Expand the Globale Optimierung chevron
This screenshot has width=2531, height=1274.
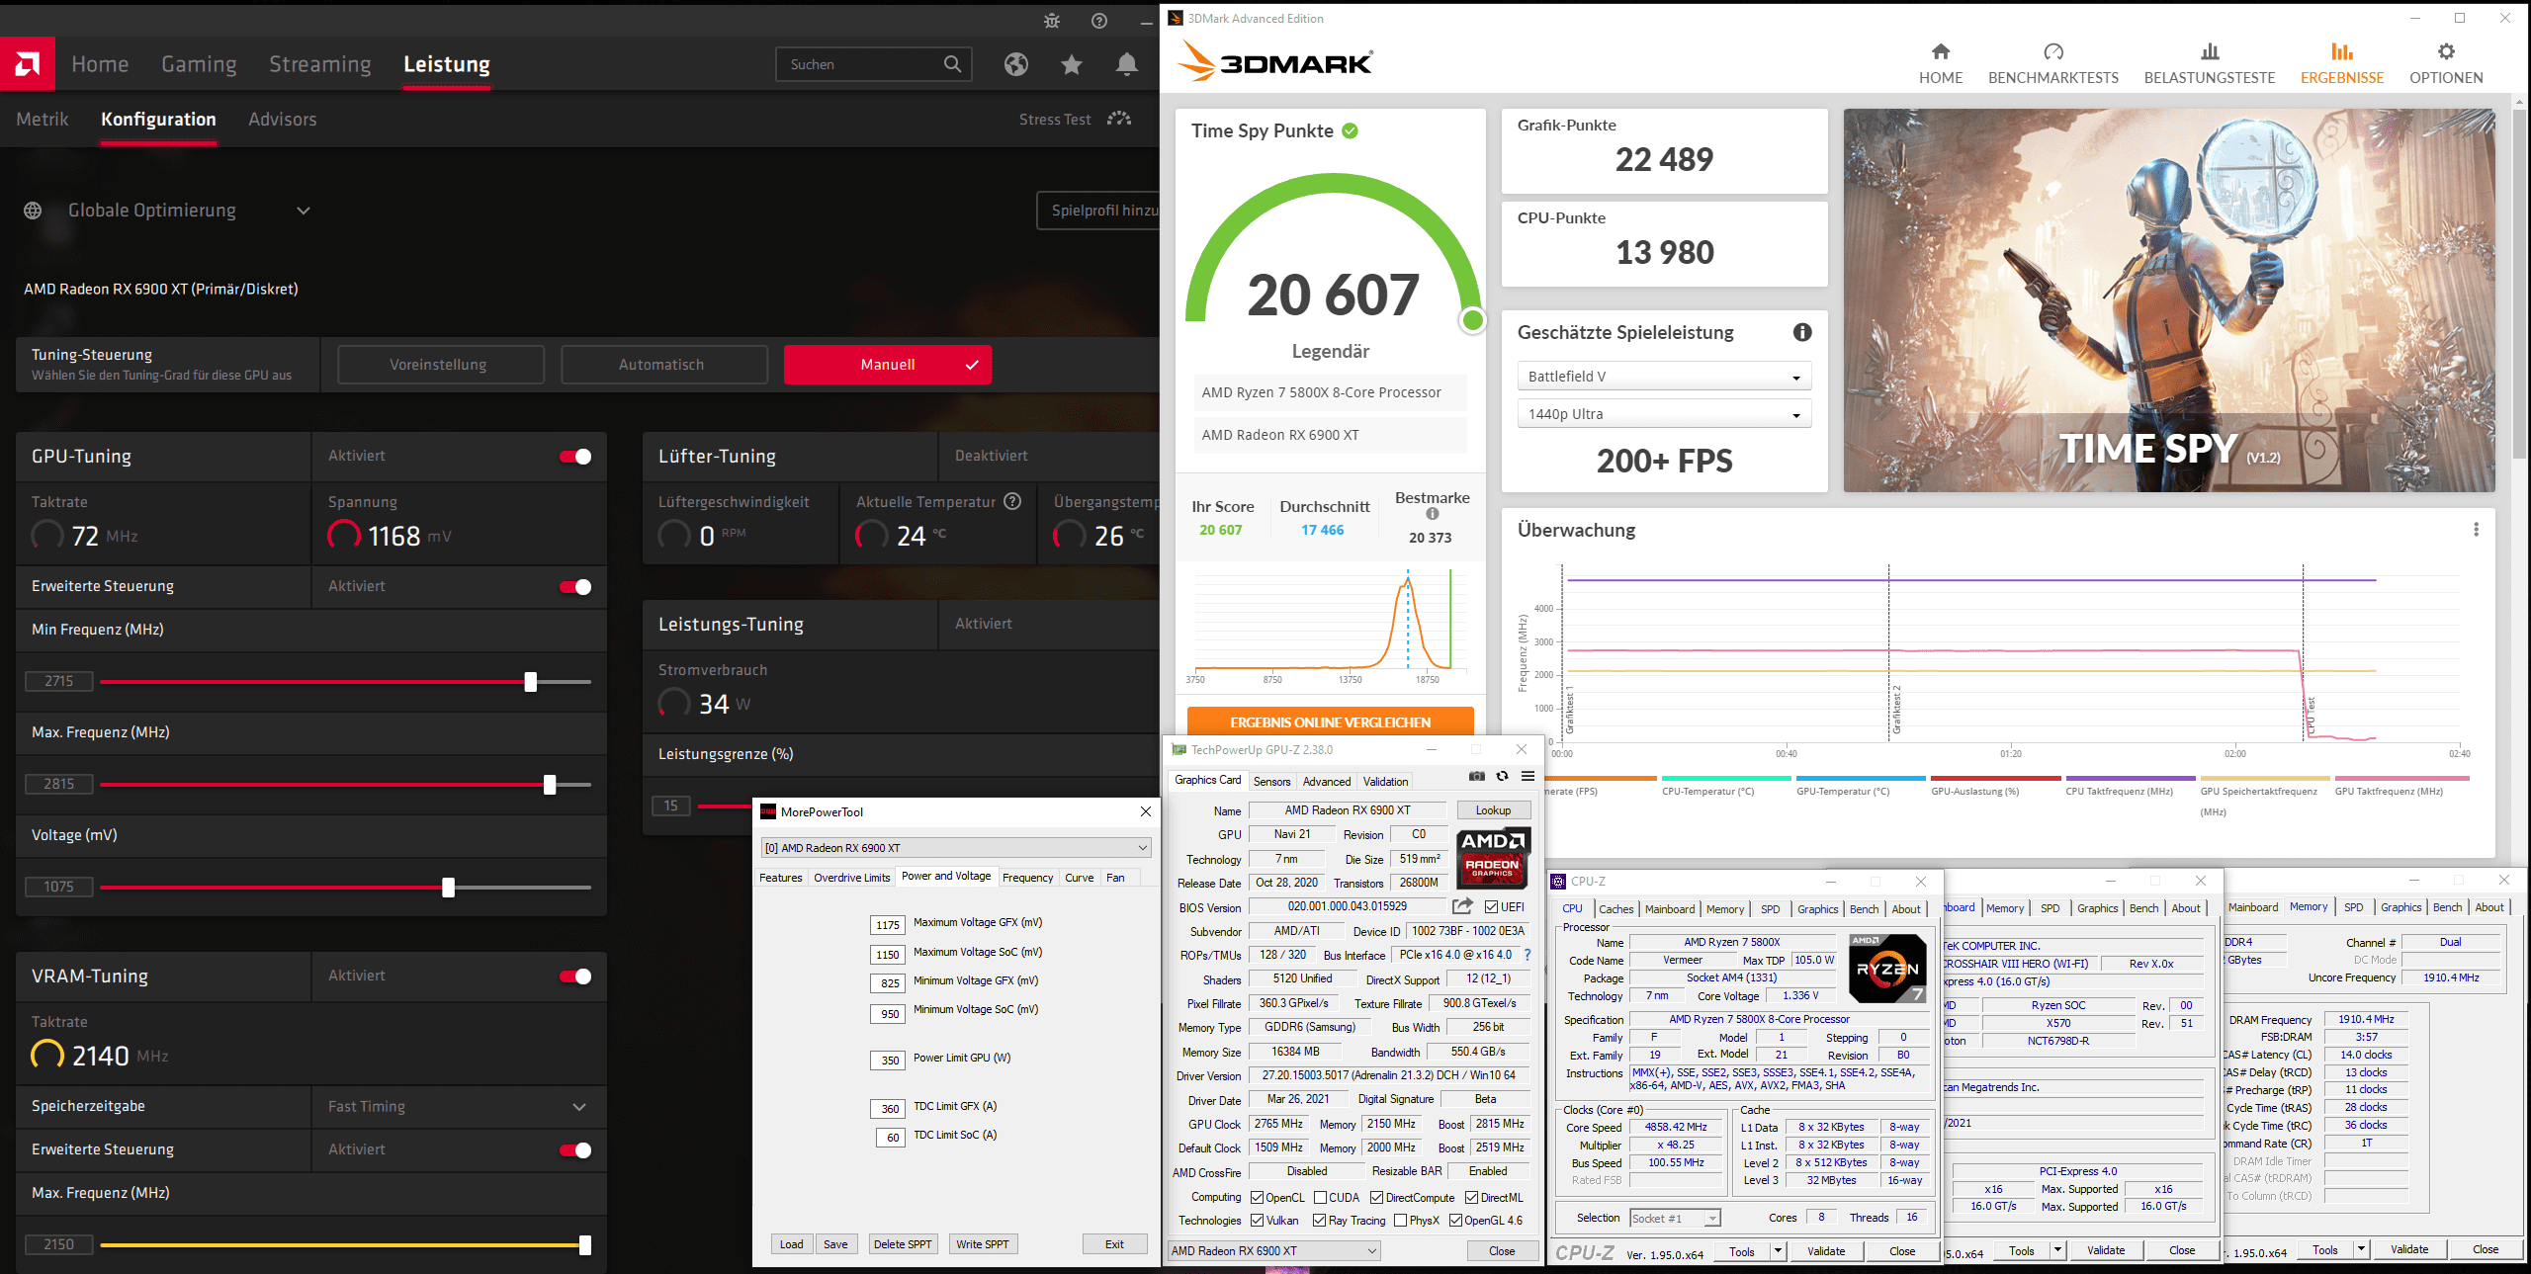(x=304, y=211)
